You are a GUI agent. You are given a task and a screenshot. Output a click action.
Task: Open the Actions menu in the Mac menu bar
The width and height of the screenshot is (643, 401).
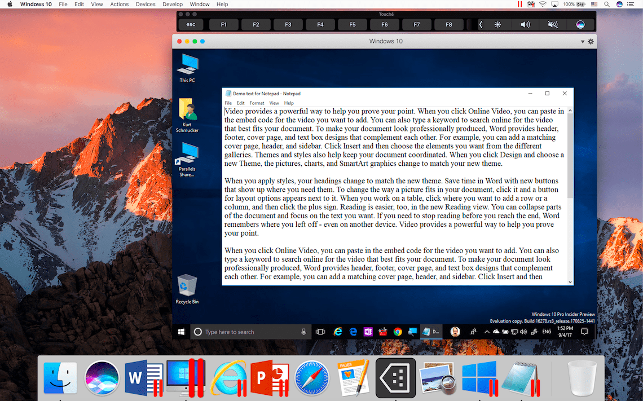tap(120, 4)
